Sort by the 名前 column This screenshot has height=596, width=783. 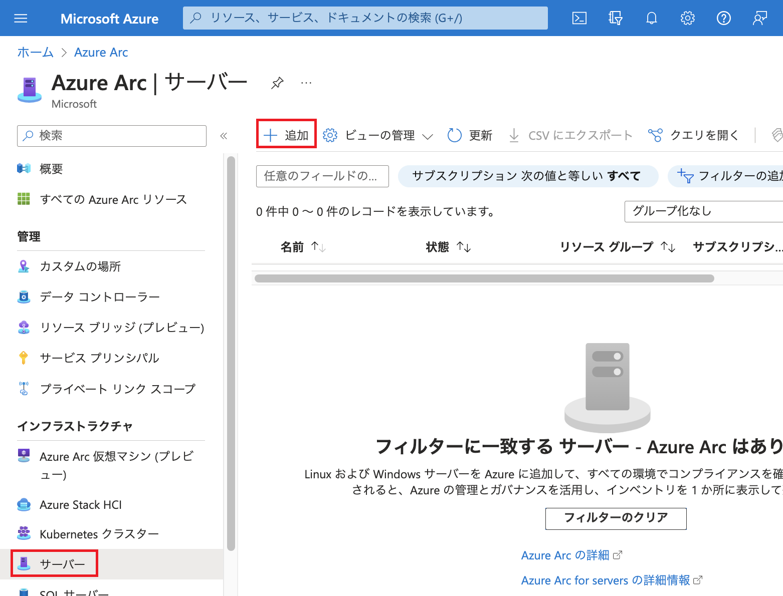(303, 247)
